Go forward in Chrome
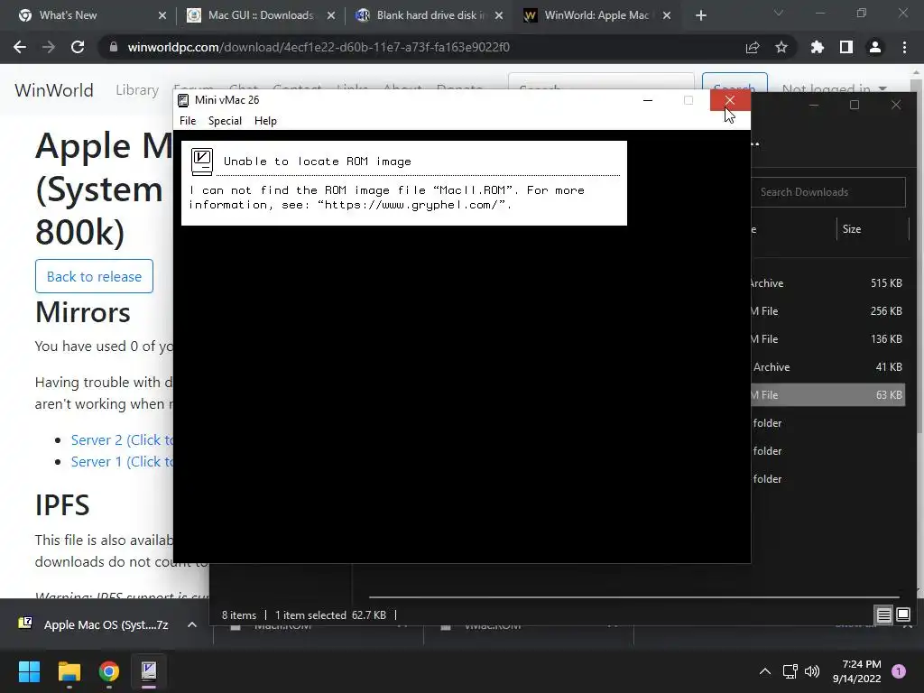The width and height of the screenshot is (924, 693). pyautogui.click(x=49, y=47)
